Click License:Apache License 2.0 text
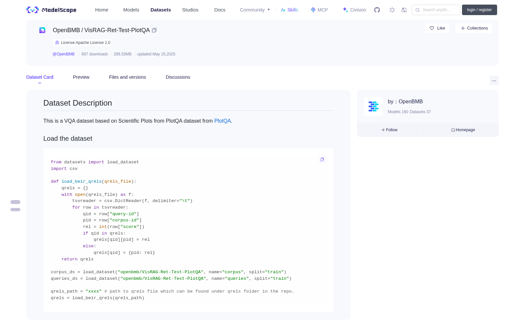Viewport: 525px width, 328px height. pyautogui.click(x=86, y=43)
